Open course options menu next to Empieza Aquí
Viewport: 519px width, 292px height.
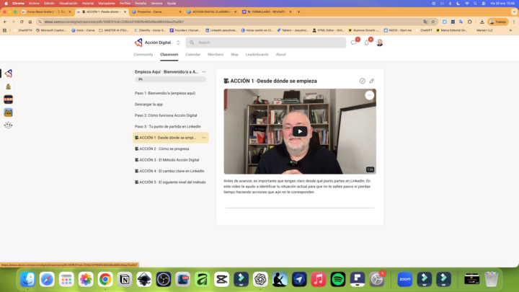pyautogui.click(x=204, y=72)
